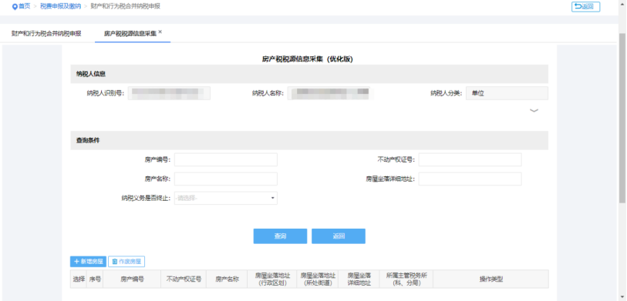
Task: Click the 纳税人信息 section header
Action: point(309,74)
